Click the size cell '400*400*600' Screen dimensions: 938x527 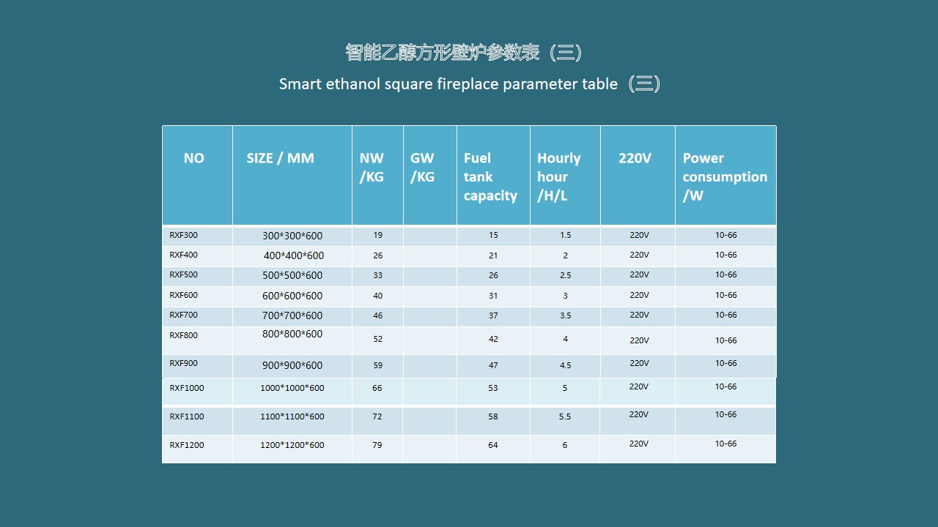pos(294,255)
